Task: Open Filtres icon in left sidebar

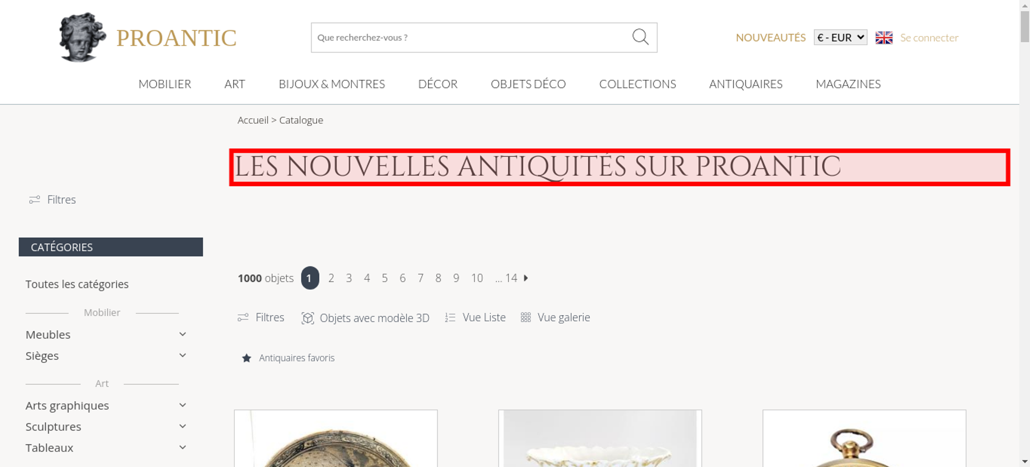Action: 35,200
